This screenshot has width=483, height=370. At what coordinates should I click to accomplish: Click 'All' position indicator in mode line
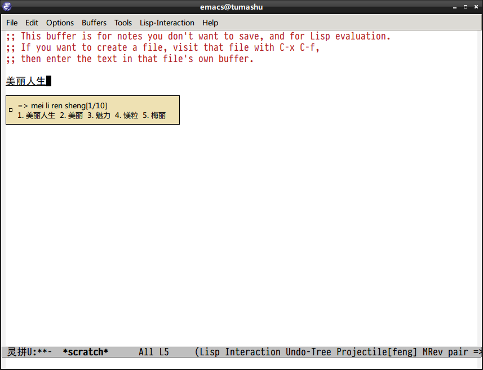146,352
